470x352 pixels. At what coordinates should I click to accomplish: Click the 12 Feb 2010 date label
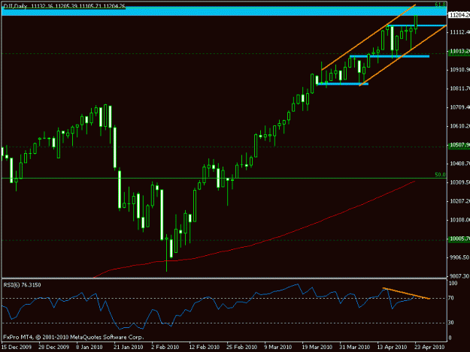pyautogui.click(x=204, y=347)
